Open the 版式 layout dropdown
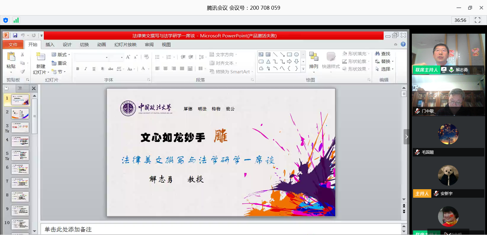Screen dimensions: 487x235 pos(61,55)
